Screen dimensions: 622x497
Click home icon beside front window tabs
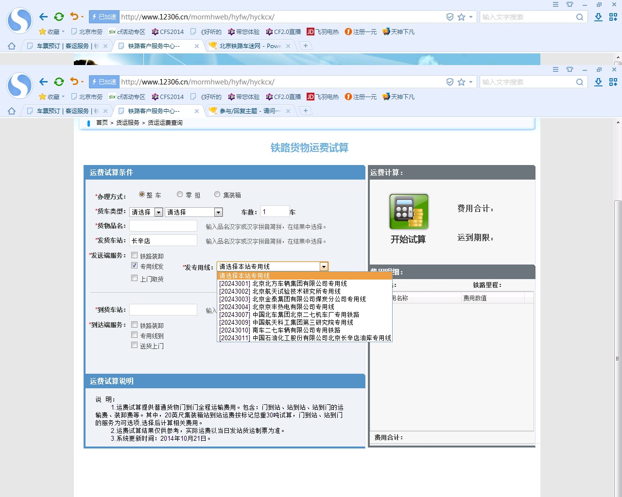(12, 111)
